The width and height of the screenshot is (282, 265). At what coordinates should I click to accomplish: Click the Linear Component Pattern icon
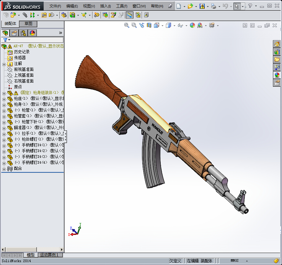32,15
